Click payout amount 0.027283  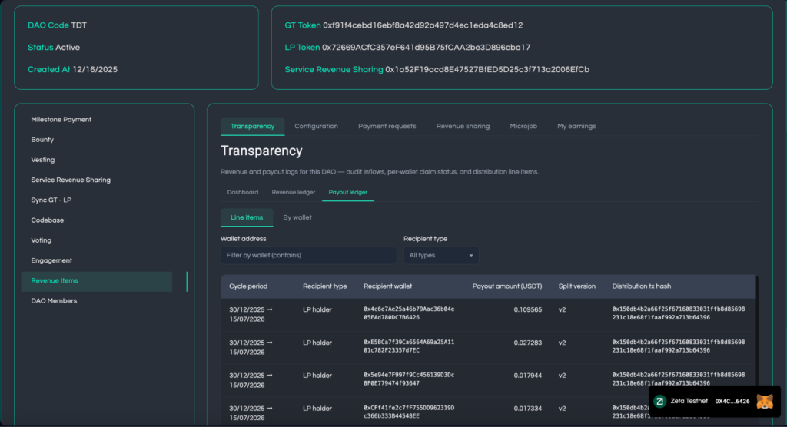point(527,343)
